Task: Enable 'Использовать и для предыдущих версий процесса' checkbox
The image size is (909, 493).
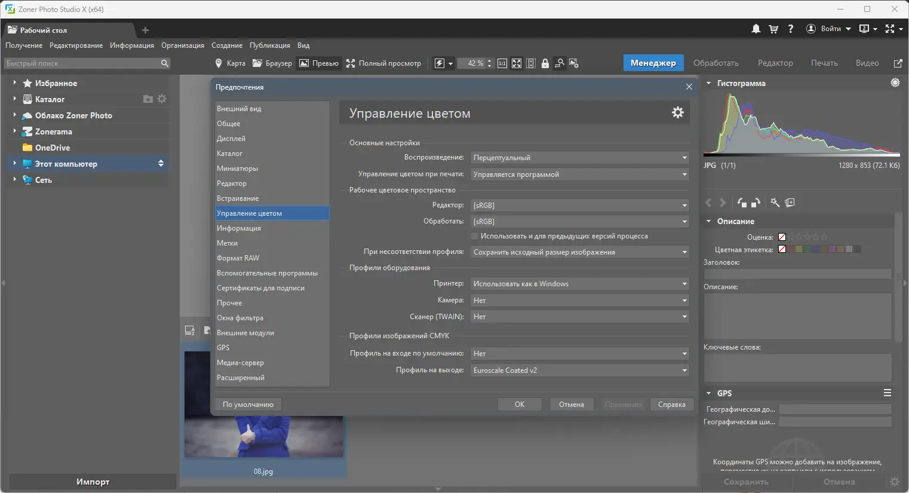Action: 475,236
